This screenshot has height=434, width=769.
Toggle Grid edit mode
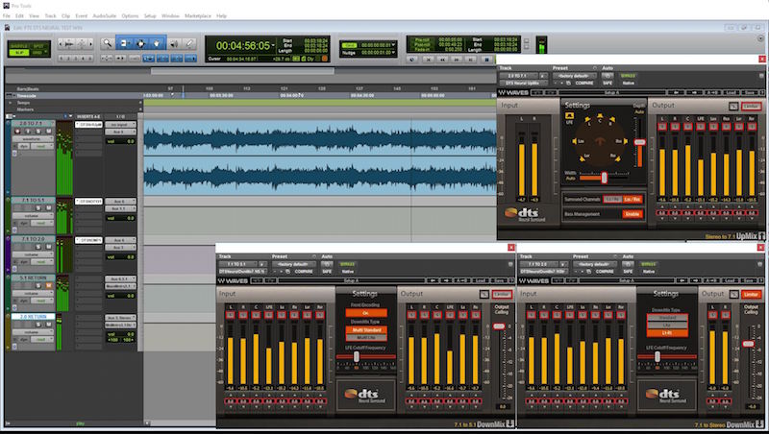37,53
